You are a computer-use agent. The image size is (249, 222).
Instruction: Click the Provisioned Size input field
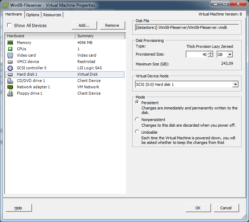click(x=197, y=55)
